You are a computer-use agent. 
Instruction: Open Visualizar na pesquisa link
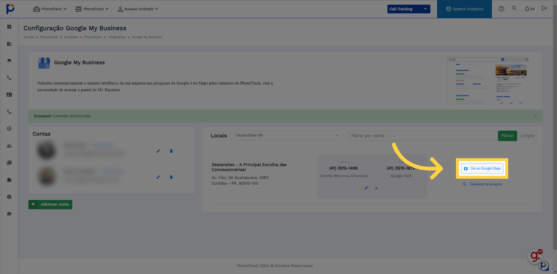[482, 184]
